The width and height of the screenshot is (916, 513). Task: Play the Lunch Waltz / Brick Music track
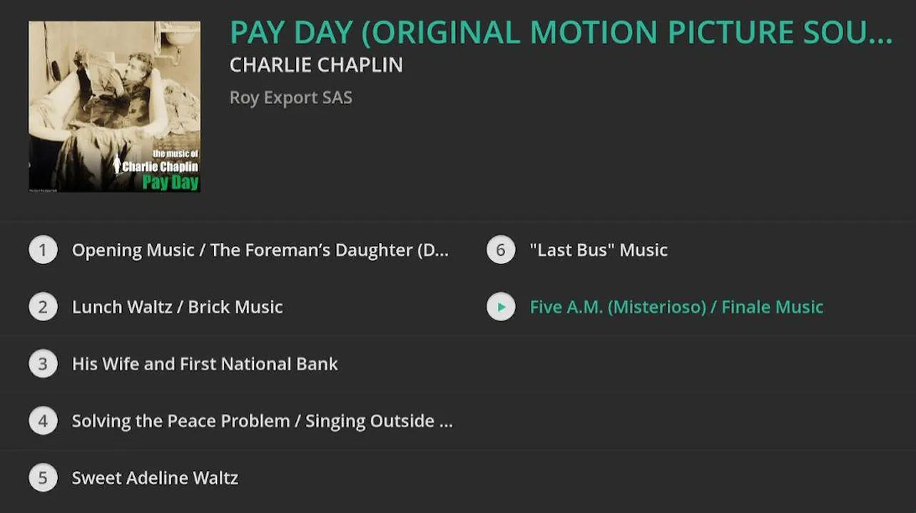[x=178, y=307]
